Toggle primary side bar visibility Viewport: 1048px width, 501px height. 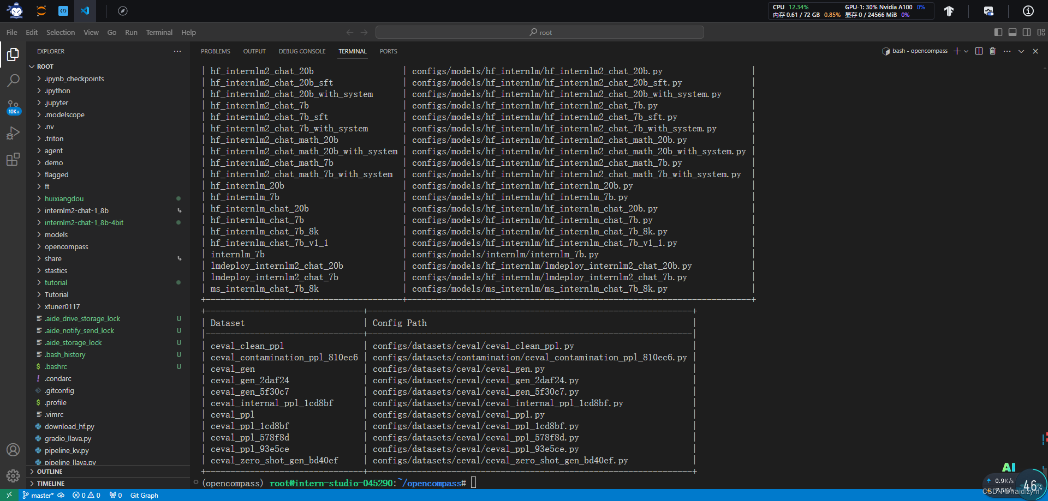tap(998, 33)
